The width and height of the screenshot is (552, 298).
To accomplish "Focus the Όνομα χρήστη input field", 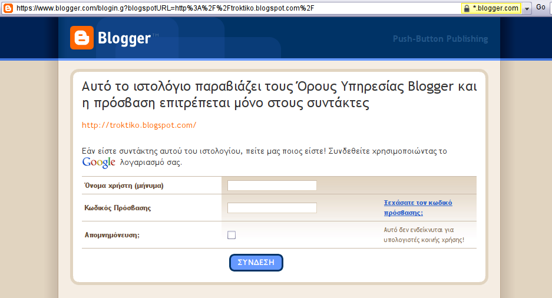I will 272,186.
